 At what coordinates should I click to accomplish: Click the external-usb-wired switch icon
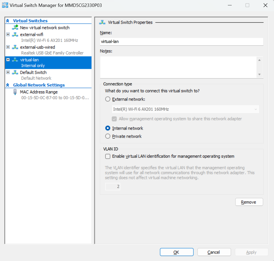click(x=15, y=47)
